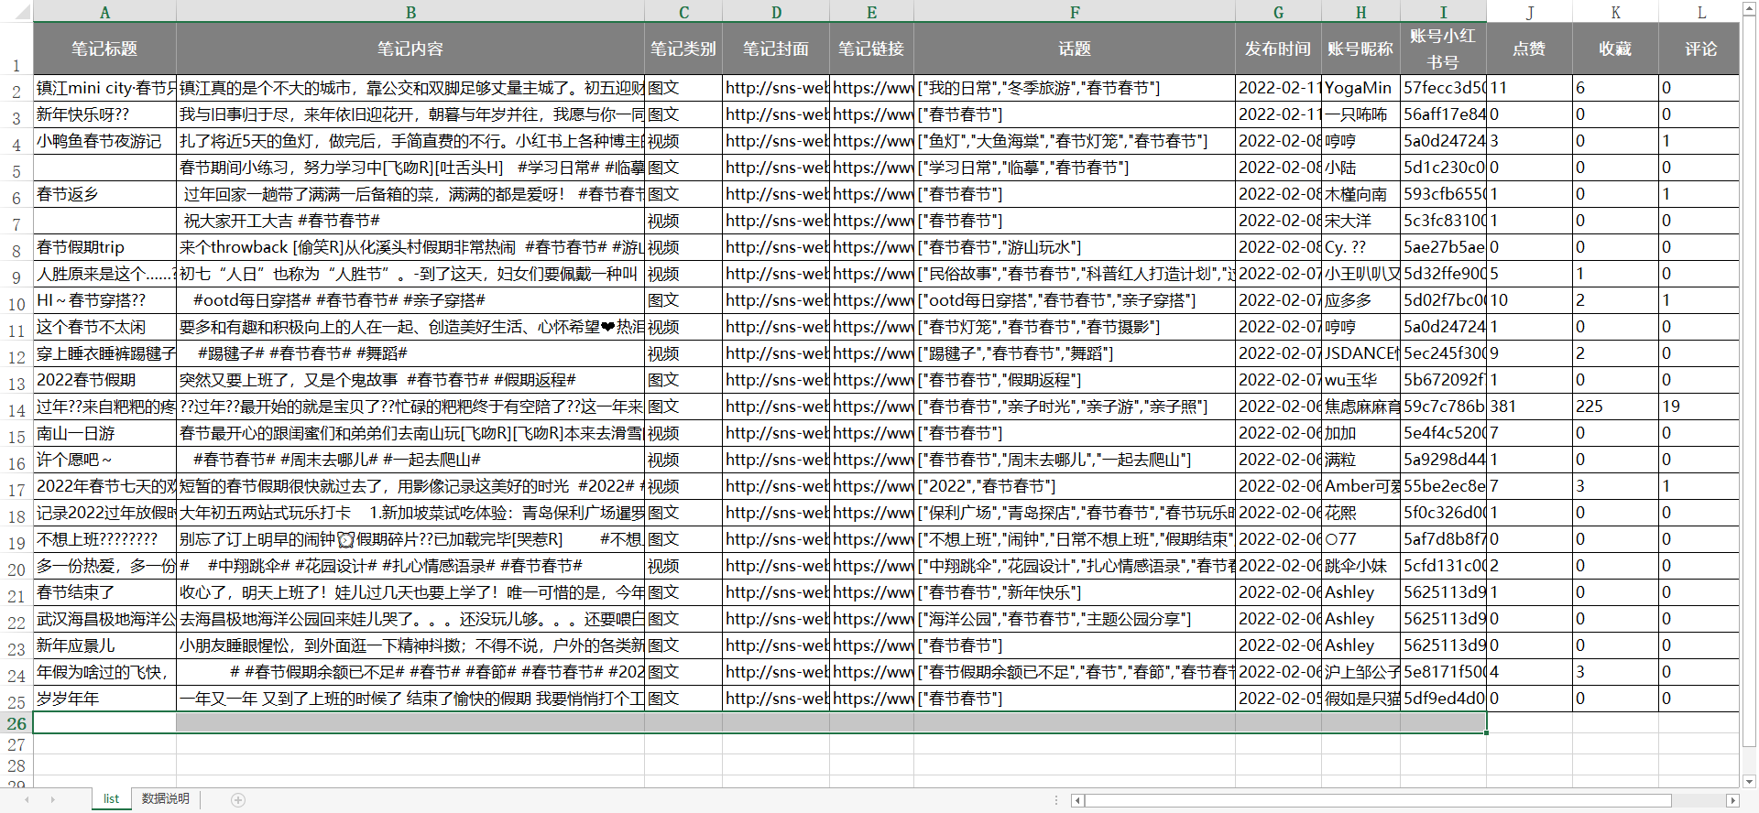Go to next sheet with right tab arrow

tap(52, 800)
